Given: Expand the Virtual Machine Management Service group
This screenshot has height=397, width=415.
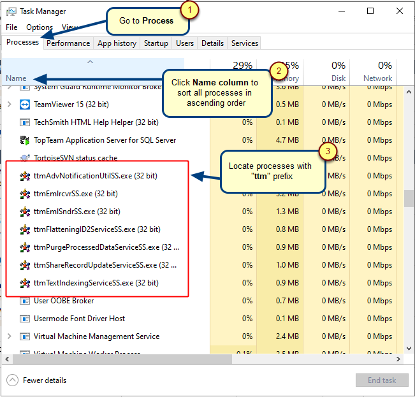Looking at the screenshot, I should [x=10, y=336].
